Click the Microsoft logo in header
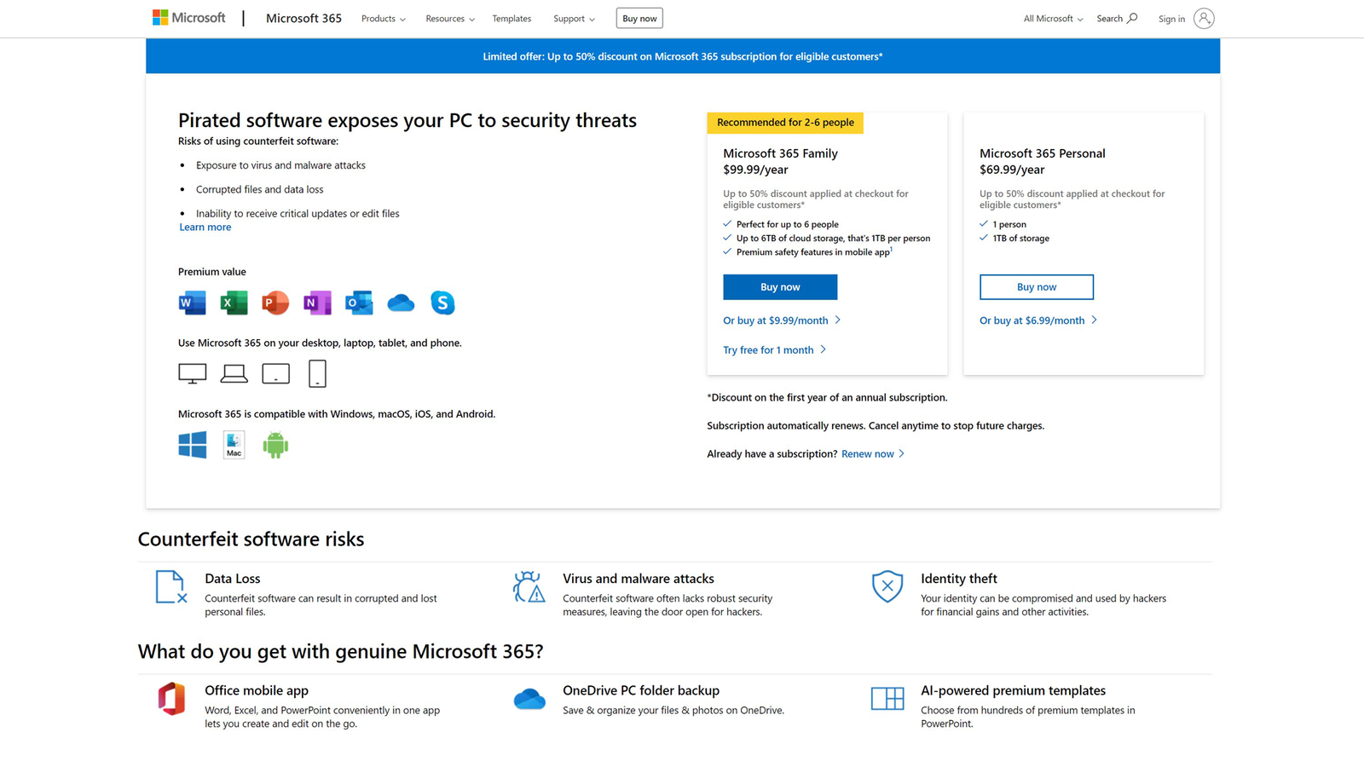Screen dimensions: 1364x767 coord(188,18)
